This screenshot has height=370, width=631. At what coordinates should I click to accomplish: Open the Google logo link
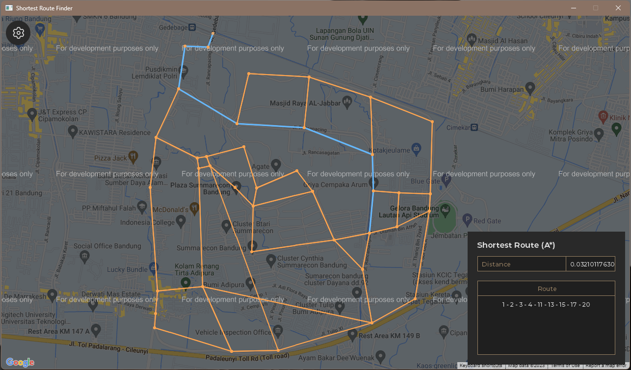click(20, 362)
